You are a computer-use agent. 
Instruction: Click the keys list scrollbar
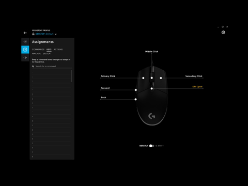point(72,76)
